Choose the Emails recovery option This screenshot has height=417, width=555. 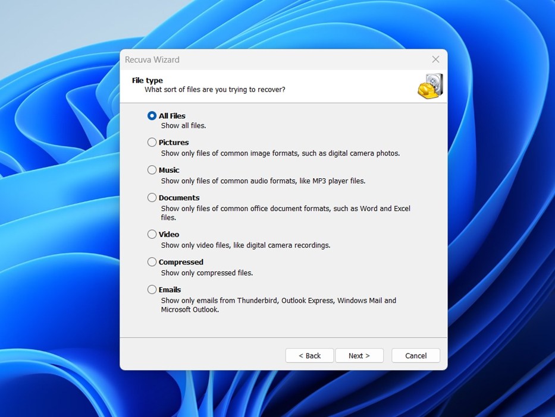(x=152, y=289)
